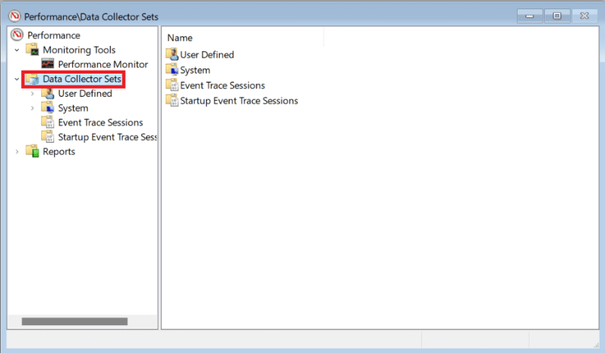Click the Performance root node icon
Image resolution: width=605 pixels, height=353 pixels.
click(x=17, y=35)
